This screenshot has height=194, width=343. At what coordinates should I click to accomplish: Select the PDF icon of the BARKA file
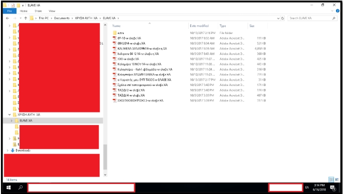pyautogui.click(x=115, y=74)
